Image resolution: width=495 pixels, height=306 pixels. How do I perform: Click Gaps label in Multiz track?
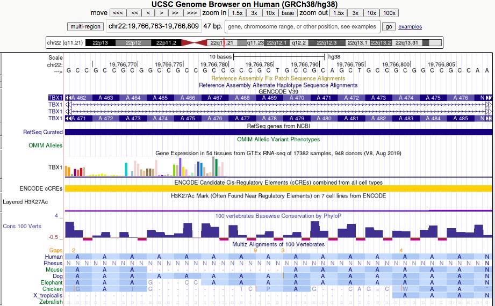pos(55,250)
